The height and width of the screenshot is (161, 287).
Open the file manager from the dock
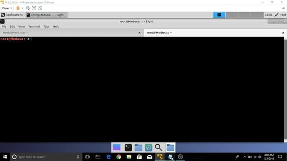point(139,148)
